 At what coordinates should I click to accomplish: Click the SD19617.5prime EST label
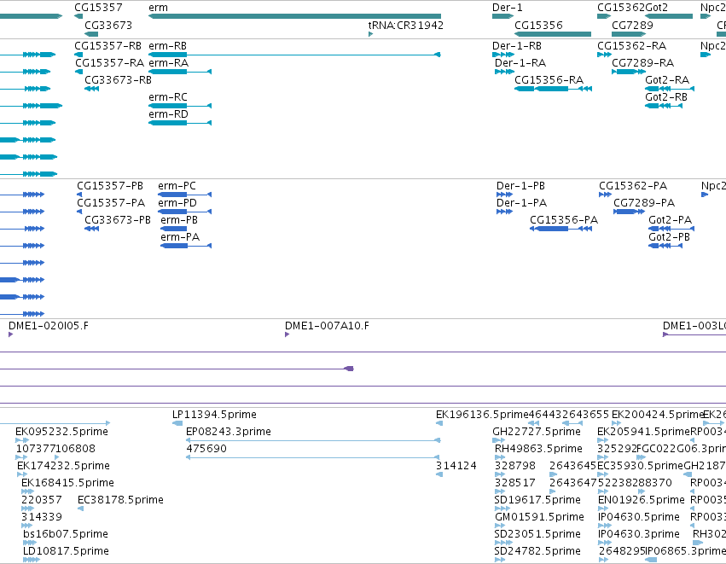click(x=537, y=500)
